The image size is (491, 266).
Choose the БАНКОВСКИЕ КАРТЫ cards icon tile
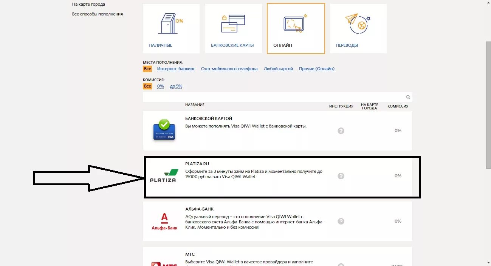tap(233, 29)
